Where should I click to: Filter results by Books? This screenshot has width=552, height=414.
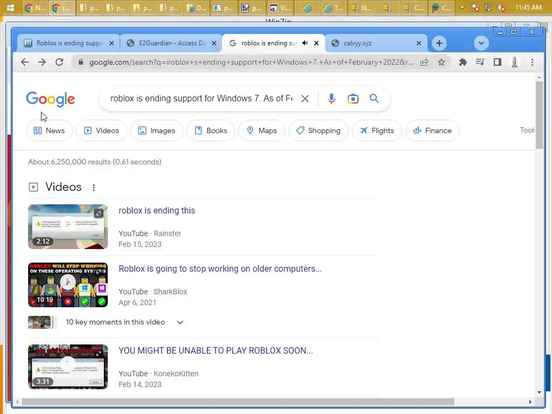(x=211, y=130)
